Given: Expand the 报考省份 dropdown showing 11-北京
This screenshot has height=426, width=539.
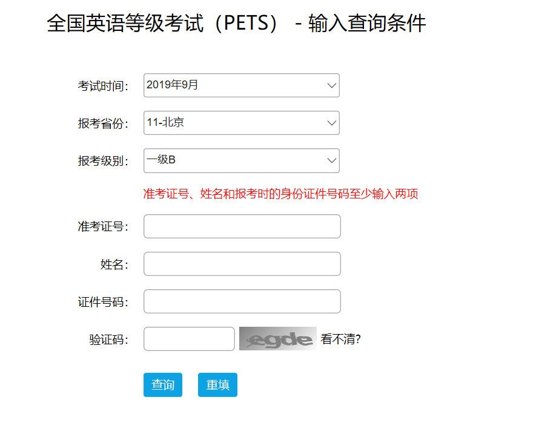Looking at the screenshot, I should (x=241, y=123).
